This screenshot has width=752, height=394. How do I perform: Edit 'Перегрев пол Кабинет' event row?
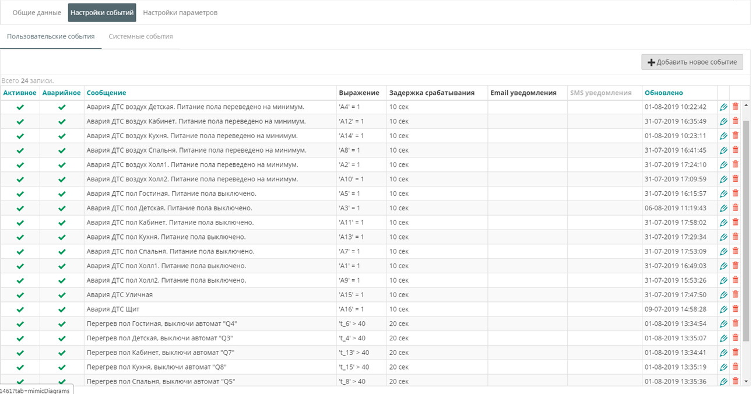coord(723,352)
